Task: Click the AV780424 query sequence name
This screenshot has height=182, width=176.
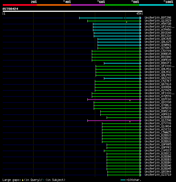Action: [x=10, y=9]
